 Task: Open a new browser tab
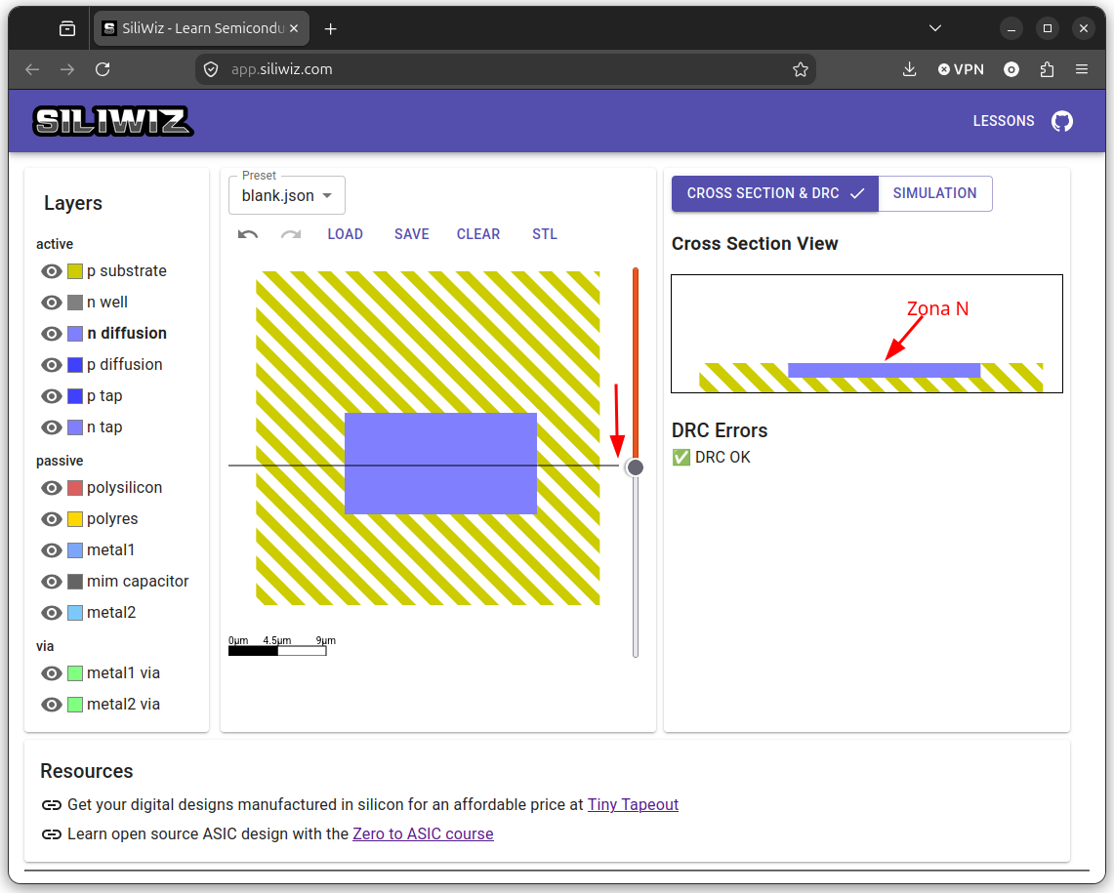pyautogui.click(x=330, y=28)
